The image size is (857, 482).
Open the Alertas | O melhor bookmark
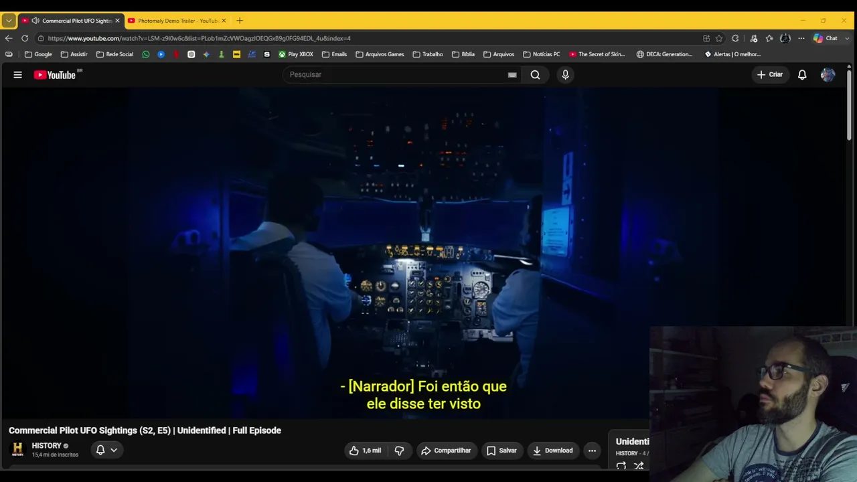pos(732,54)
